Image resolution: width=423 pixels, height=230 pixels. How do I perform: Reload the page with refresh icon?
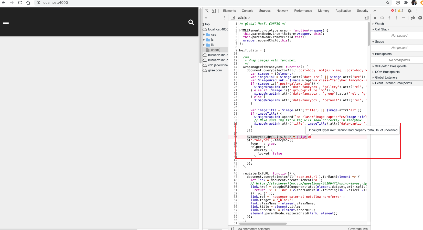[x=20, y=3]
